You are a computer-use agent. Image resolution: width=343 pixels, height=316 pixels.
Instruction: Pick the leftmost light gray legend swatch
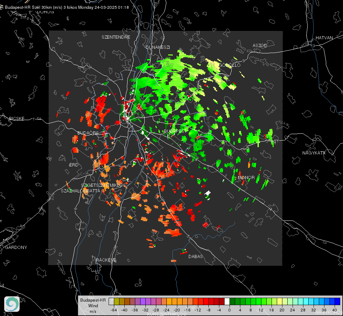point(111,302)
